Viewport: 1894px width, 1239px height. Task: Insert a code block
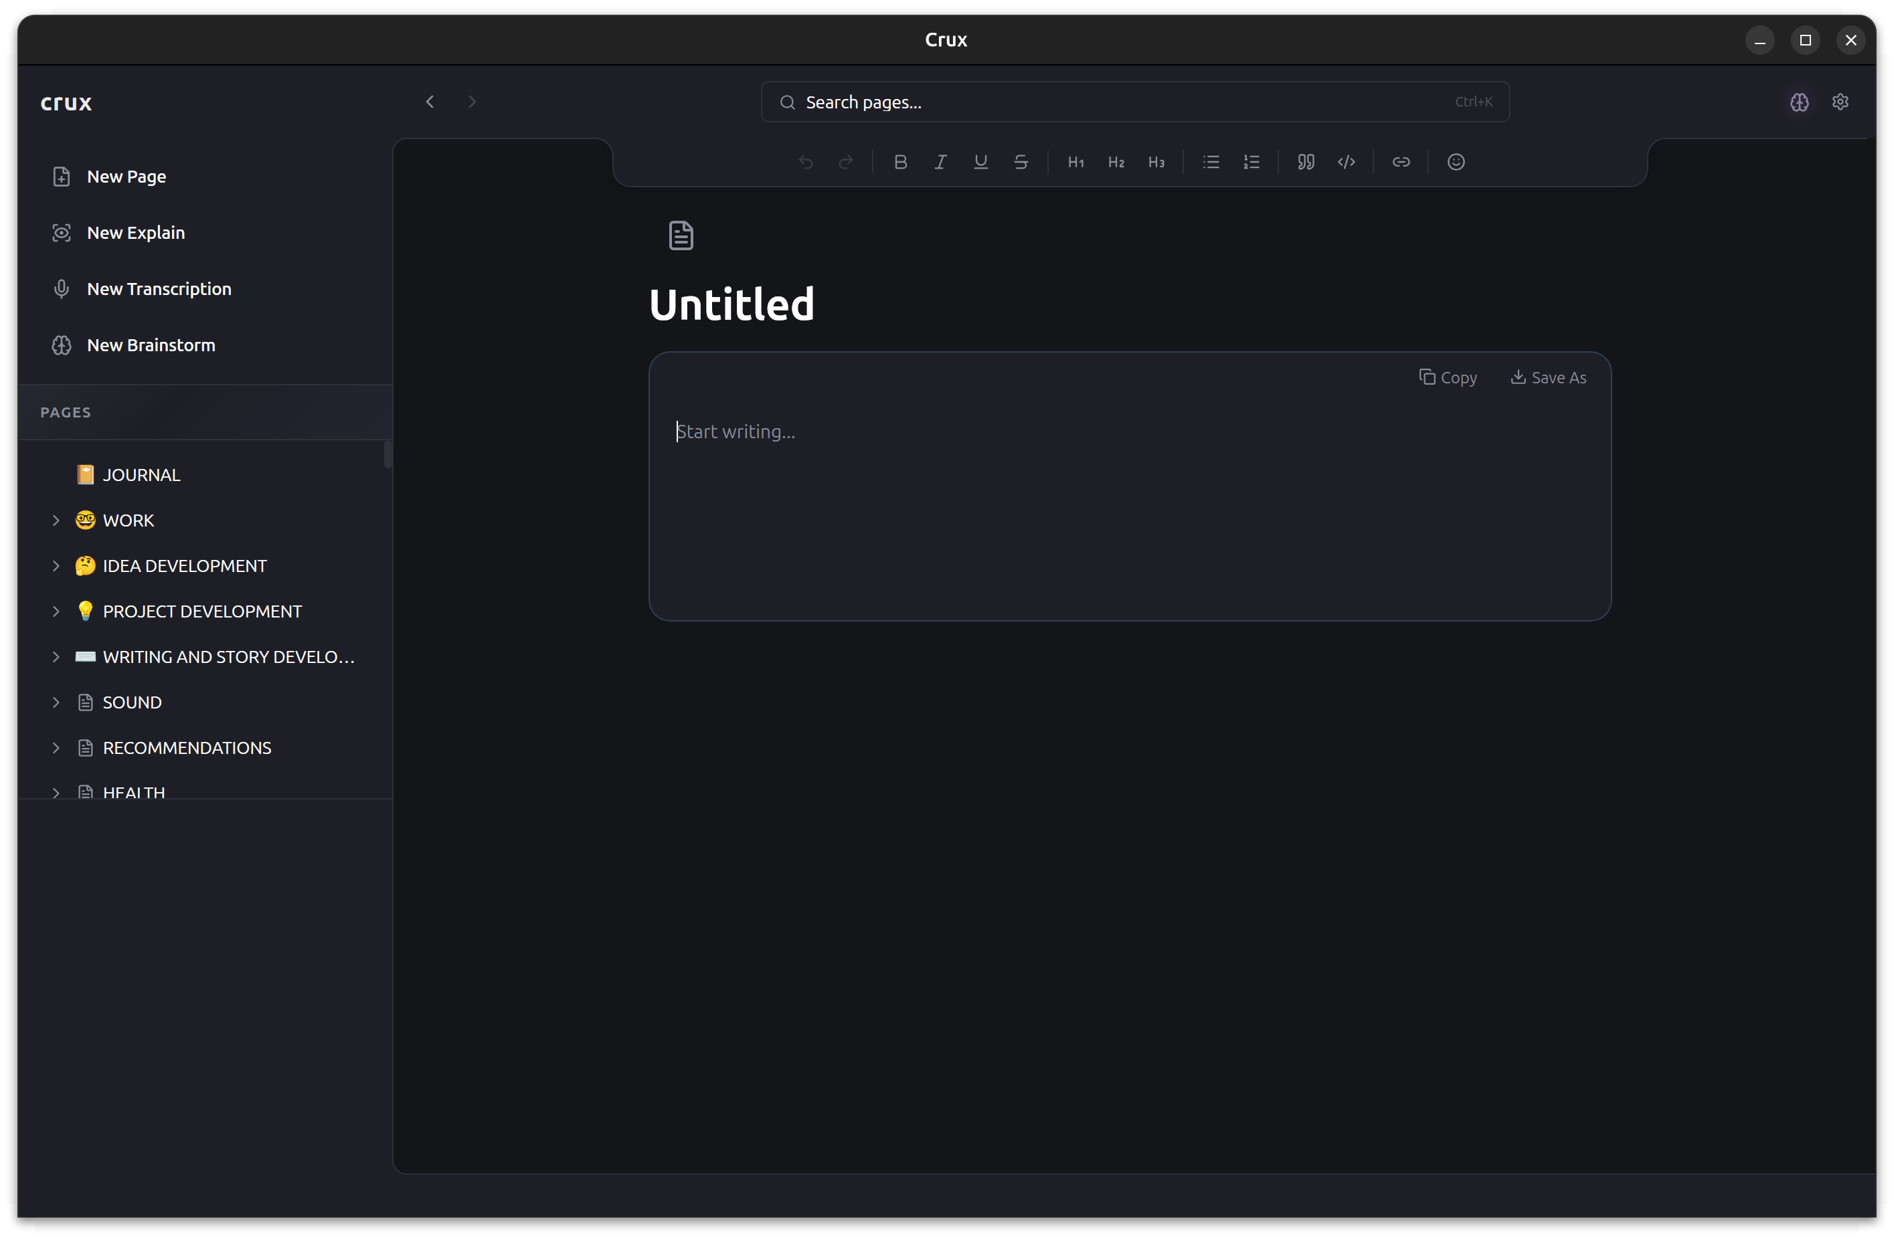click(x=1346, y=162)
